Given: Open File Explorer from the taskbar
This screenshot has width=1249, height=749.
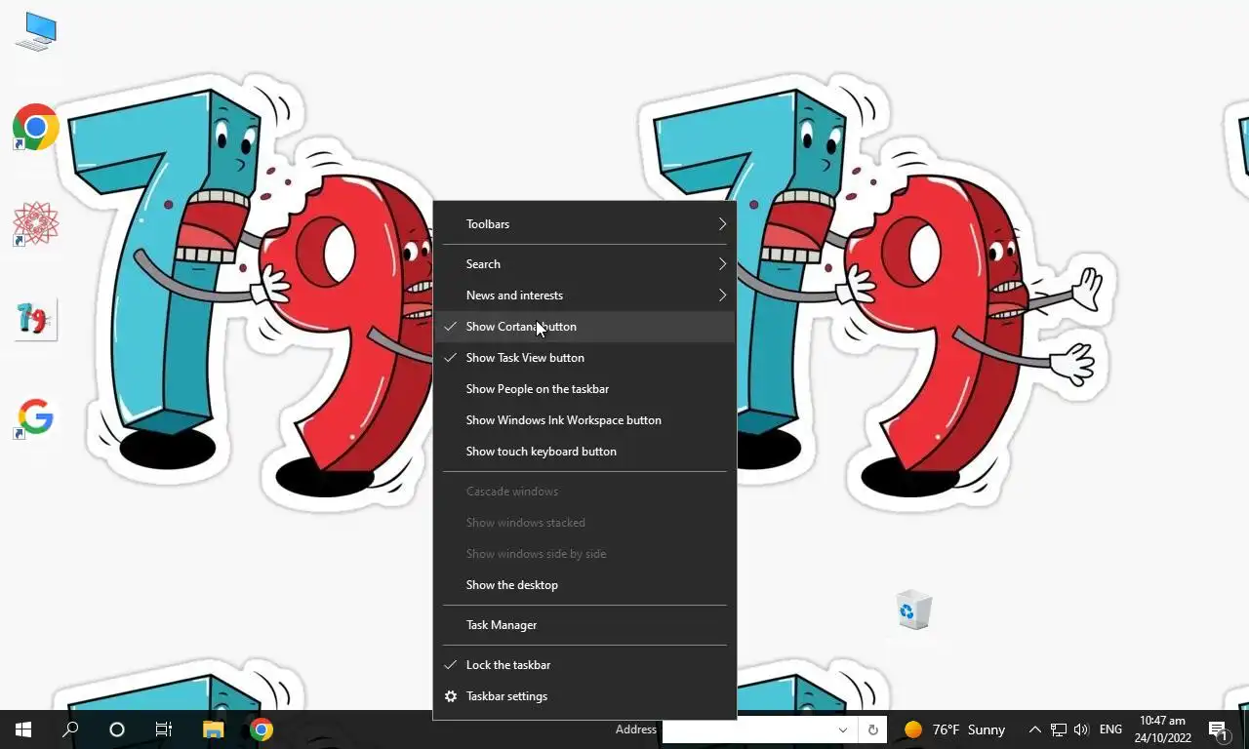Looking at the screenshot, I should (x=213, y=729).
